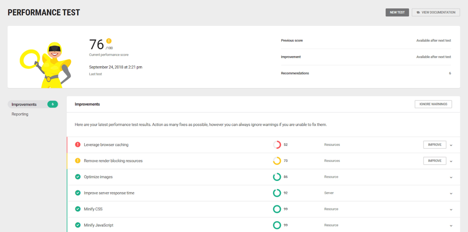Viewport: 468px width, 232px height.
Task: Open the Reporting sidebar tab
Action: (x=20, y=114)
